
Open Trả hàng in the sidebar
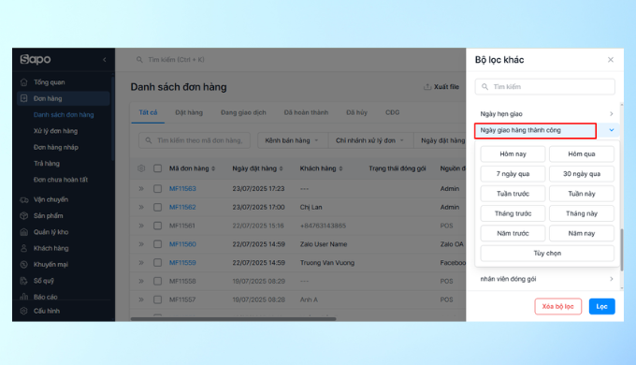47,164
